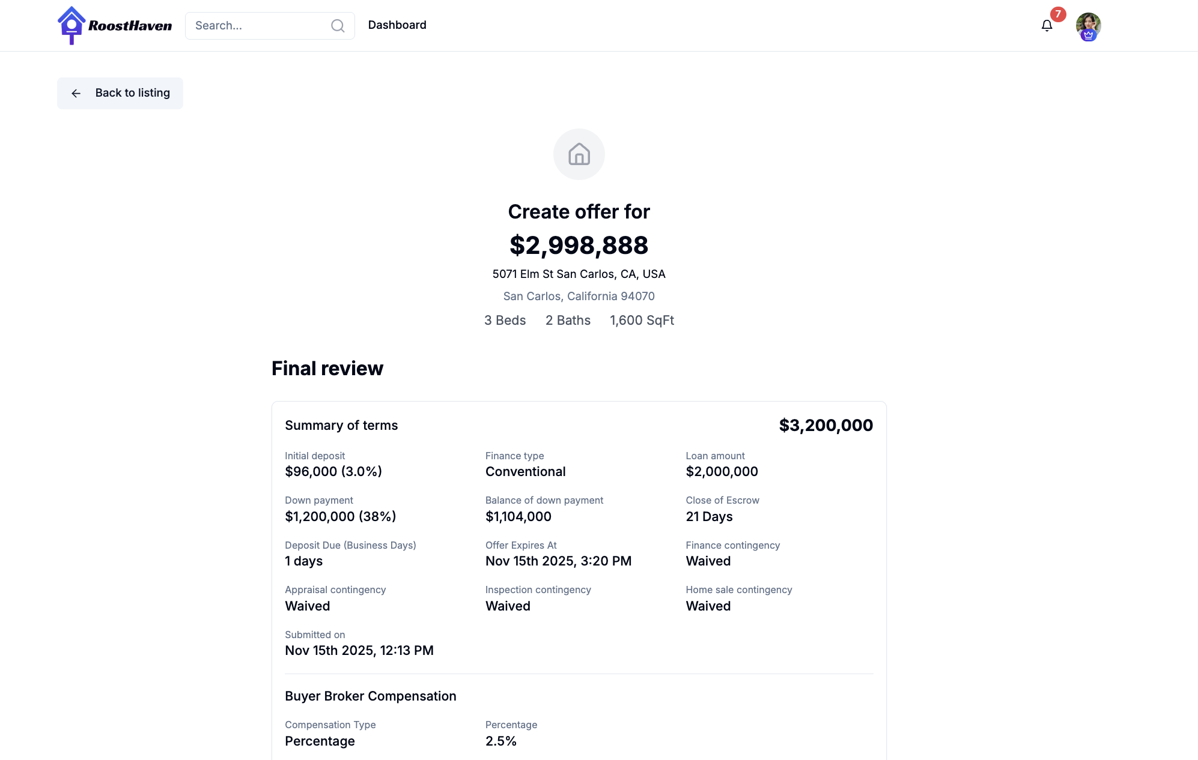Image resolution: width=1198 pixels, height=760 pixels.
Task: Click the Conventional finance type value
Action: click(x=525, y=471)
